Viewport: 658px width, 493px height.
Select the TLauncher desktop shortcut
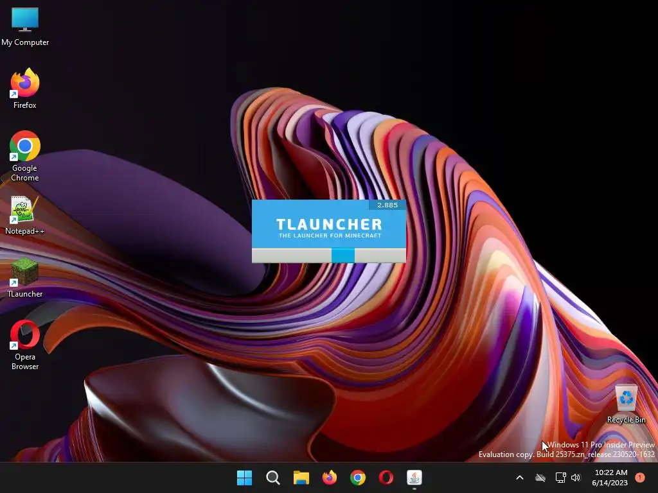coord(25,277)
